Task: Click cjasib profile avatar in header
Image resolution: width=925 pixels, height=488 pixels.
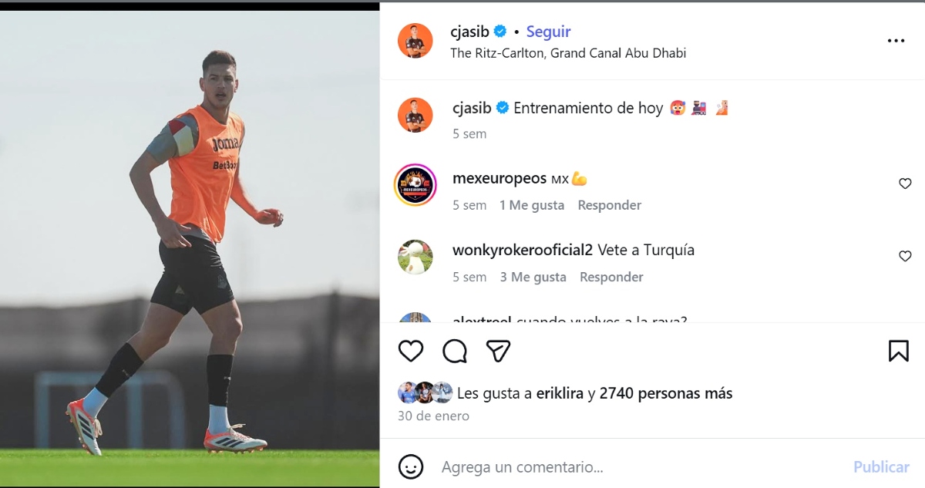Action: point(415,41)
